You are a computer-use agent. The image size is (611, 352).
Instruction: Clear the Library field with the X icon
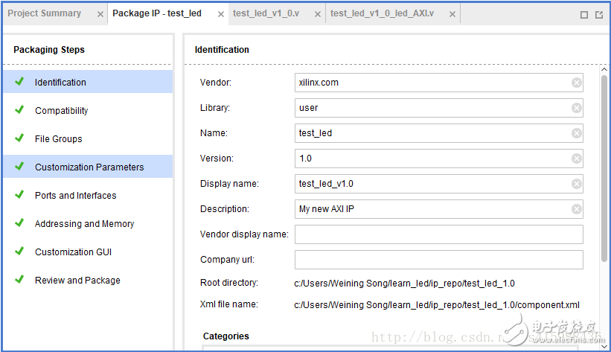(577, 108)
